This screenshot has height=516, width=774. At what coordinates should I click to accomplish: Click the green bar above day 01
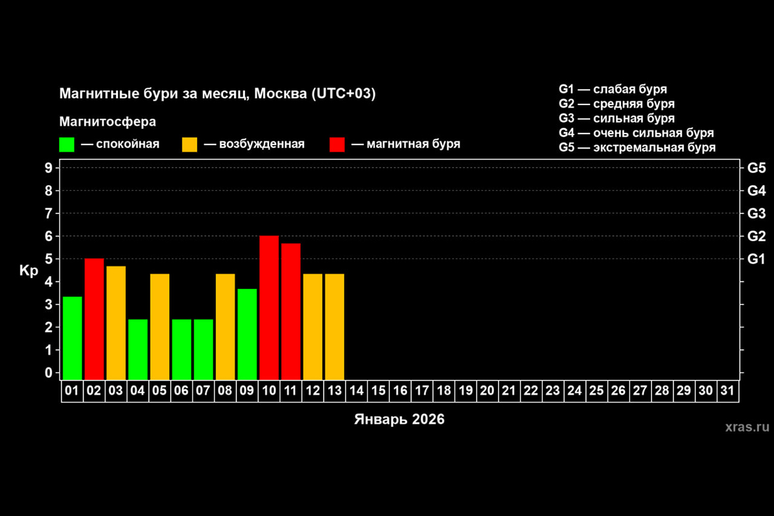pos(72,337)
